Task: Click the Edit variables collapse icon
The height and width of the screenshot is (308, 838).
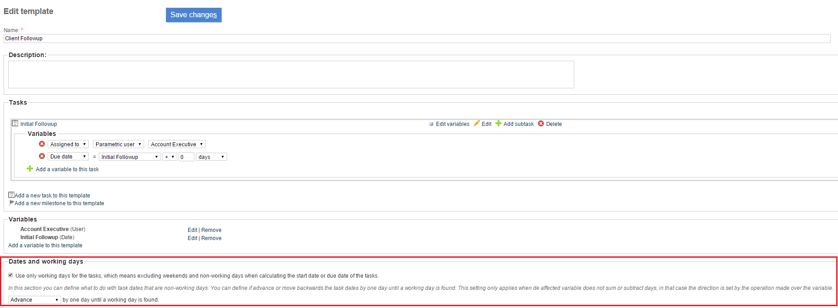Action: pos(431,124)
